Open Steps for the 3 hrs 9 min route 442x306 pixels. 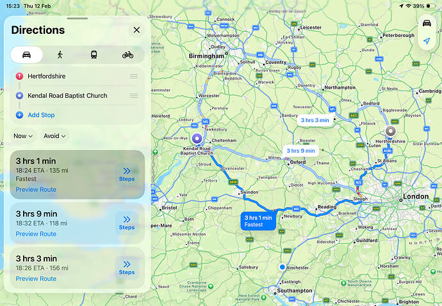pos(127,223)
